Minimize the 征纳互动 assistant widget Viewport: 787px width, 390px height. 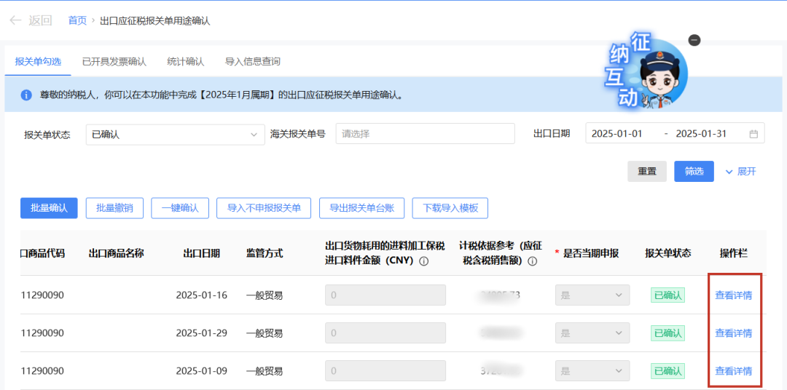click(x=694, y=40)
